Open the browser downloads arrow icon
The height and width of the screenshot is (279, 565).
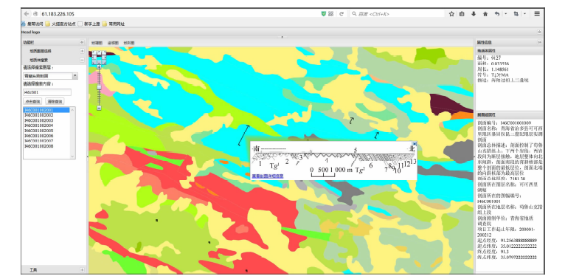(x=474, y=14)
